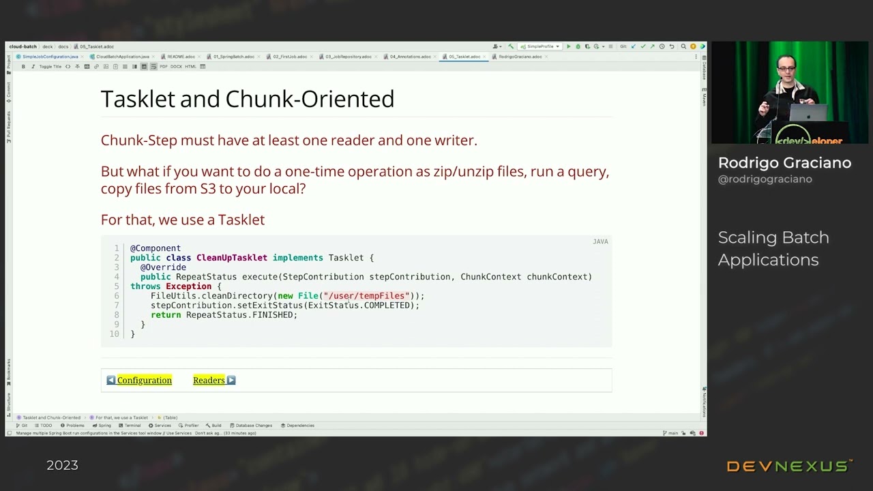Insert table via toolbar icon
The width and height of the screenshot is (873, 491).
[x=203, y=66]
